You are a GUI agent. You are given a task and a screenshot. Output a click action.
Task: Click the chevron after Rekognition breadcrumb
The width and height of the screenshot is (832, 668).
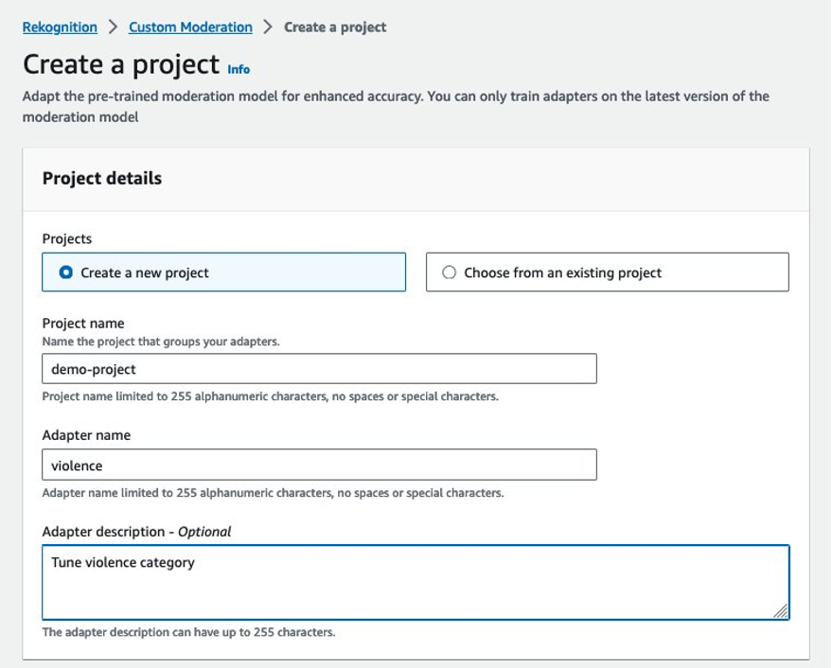point(113,27)
